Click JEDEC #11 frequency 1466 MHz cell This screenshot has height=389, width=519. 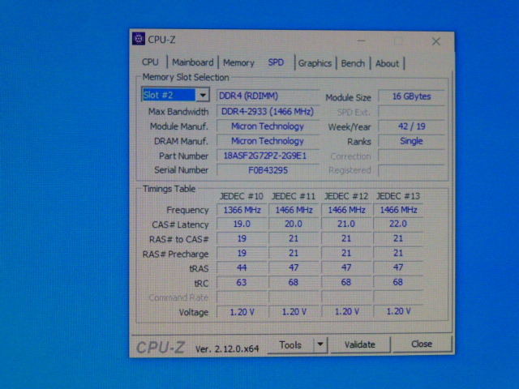(294, 210)
